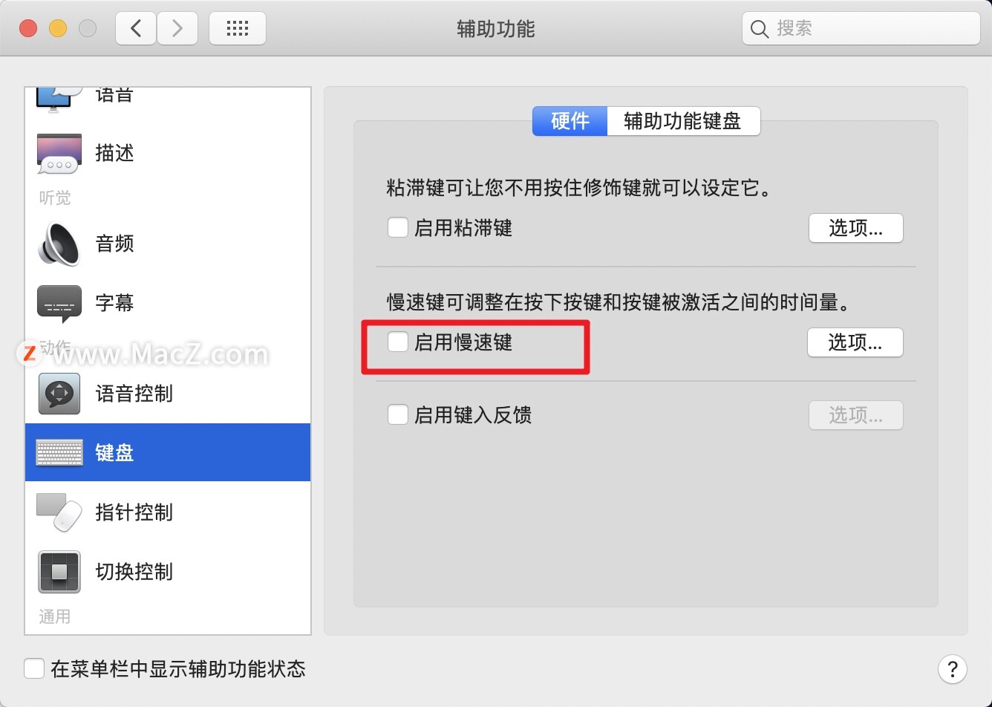
Task: Switch to the 辅助功能键盘 tab
Action: [683, 121]
